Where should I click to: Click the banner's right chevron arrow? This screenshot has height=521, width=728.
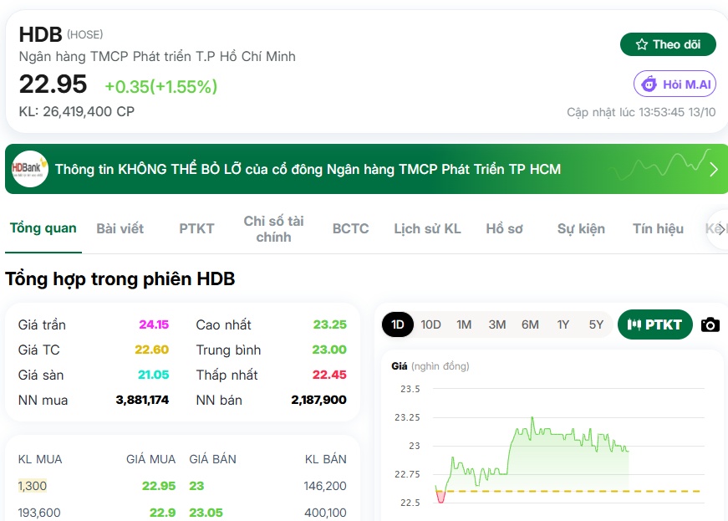(714, 170)
